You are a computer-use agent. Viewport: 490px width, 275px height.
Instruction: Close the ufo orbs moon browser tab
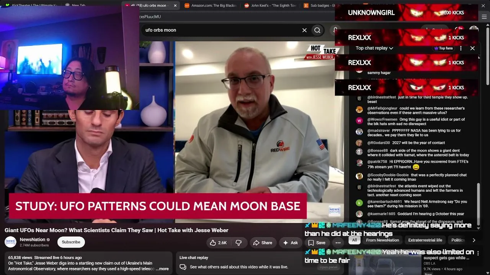coord(175,5)
